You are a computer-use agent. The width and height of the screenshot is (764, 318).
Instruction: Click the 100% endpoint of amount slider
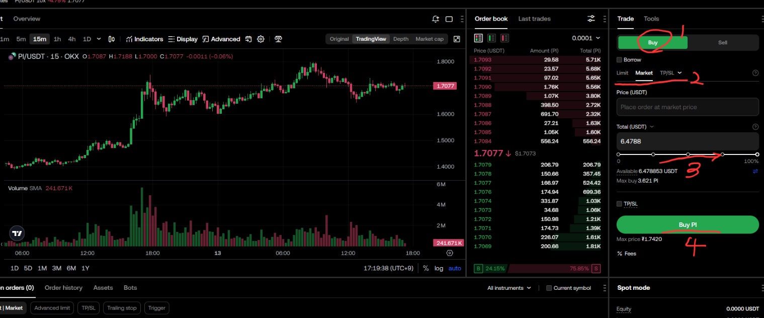(x=757, y=154)
